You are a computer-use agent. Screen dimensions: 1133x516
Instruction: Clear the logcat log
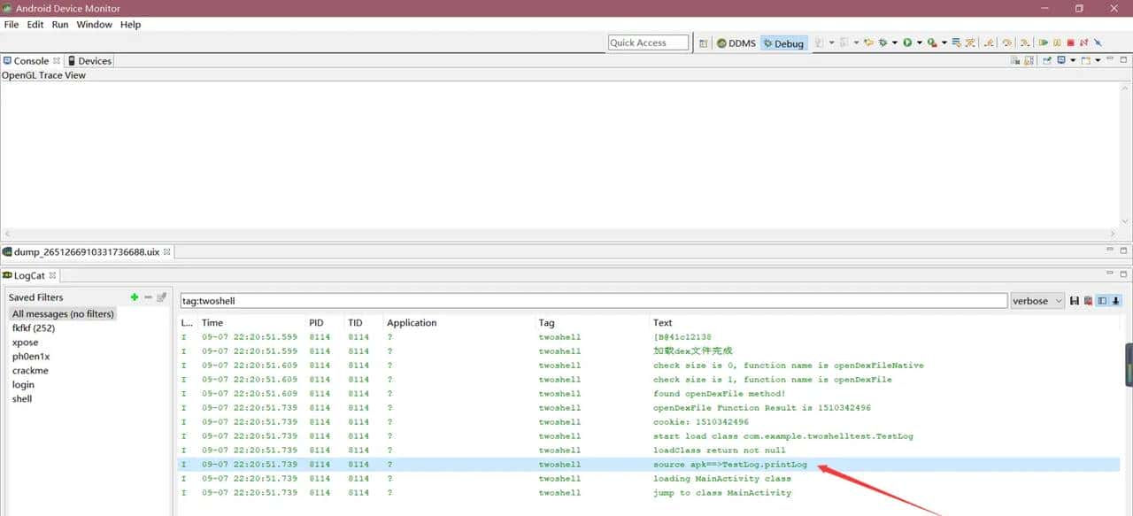pyautogui.click(x=1088, y=301)
